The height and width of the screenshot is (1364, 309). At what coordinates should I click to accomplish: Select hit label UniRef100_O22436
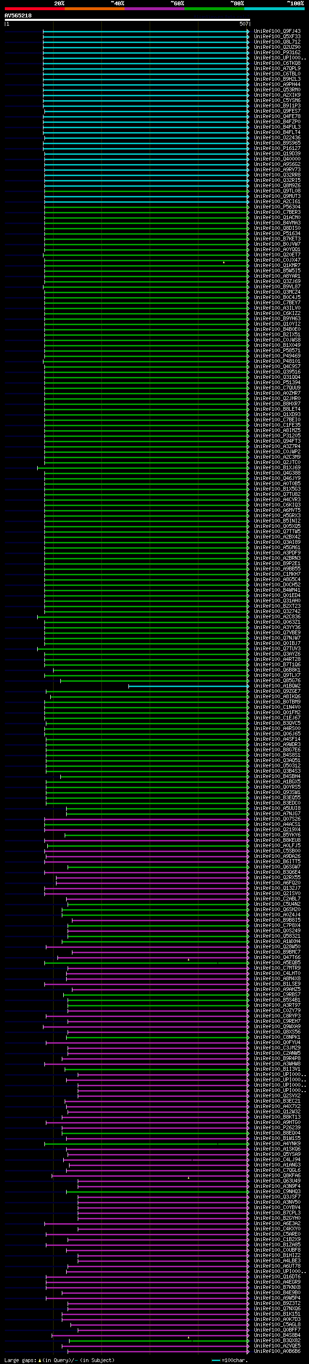coord(277,138)
